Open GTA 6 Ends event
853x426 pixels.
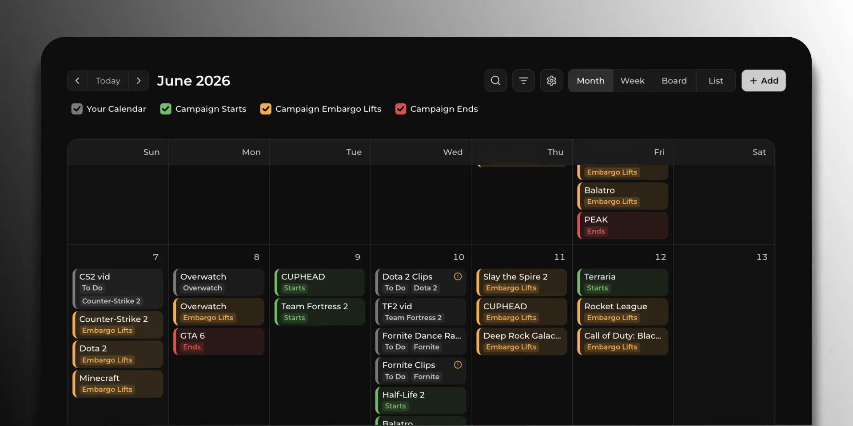219,341
